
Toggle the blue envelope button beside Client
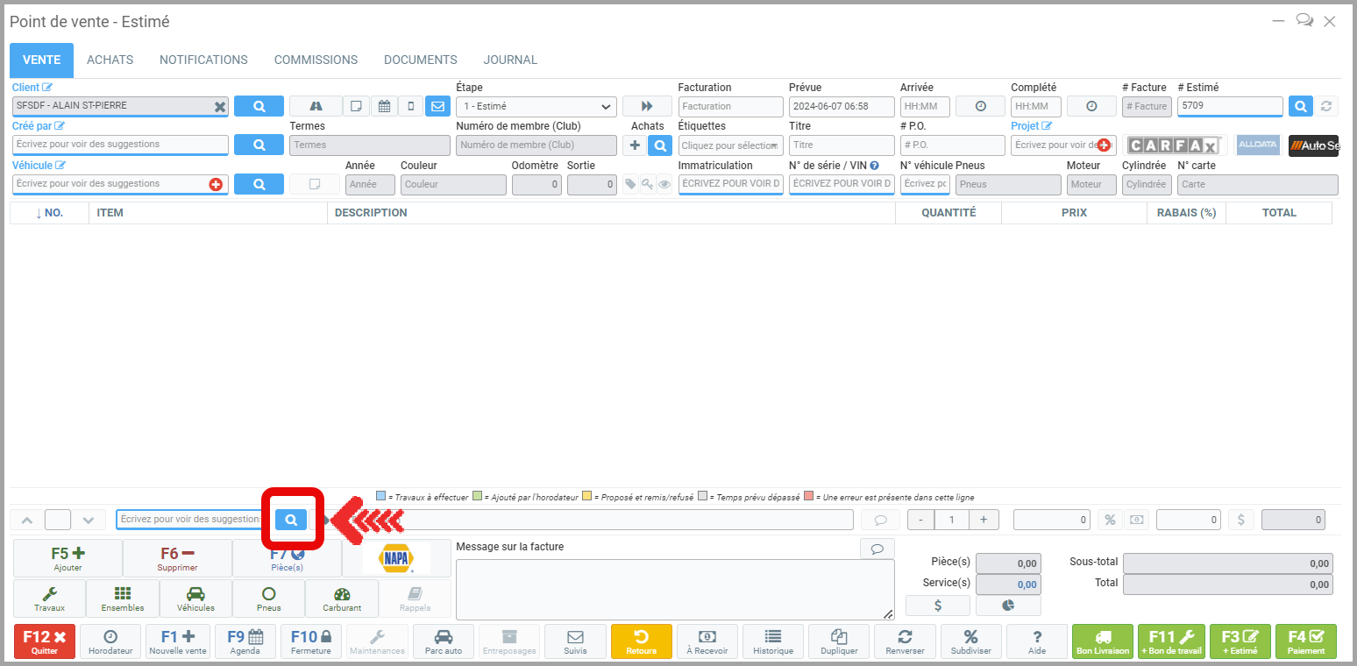pyautogui.click(x=437, y=106)
